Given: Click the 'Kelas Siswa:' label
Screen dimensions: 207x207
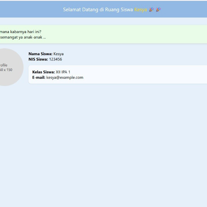Looking at the screenshot, I should click(x=43, y=72).
